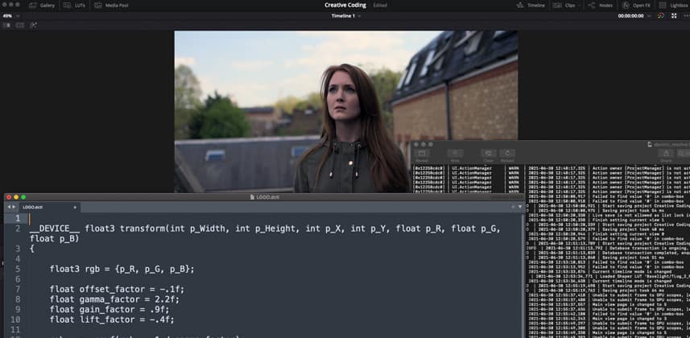Viewport: 690px width, 338px height.
Task: Expand the timecode display options arrow
Action: click(648, 16)
